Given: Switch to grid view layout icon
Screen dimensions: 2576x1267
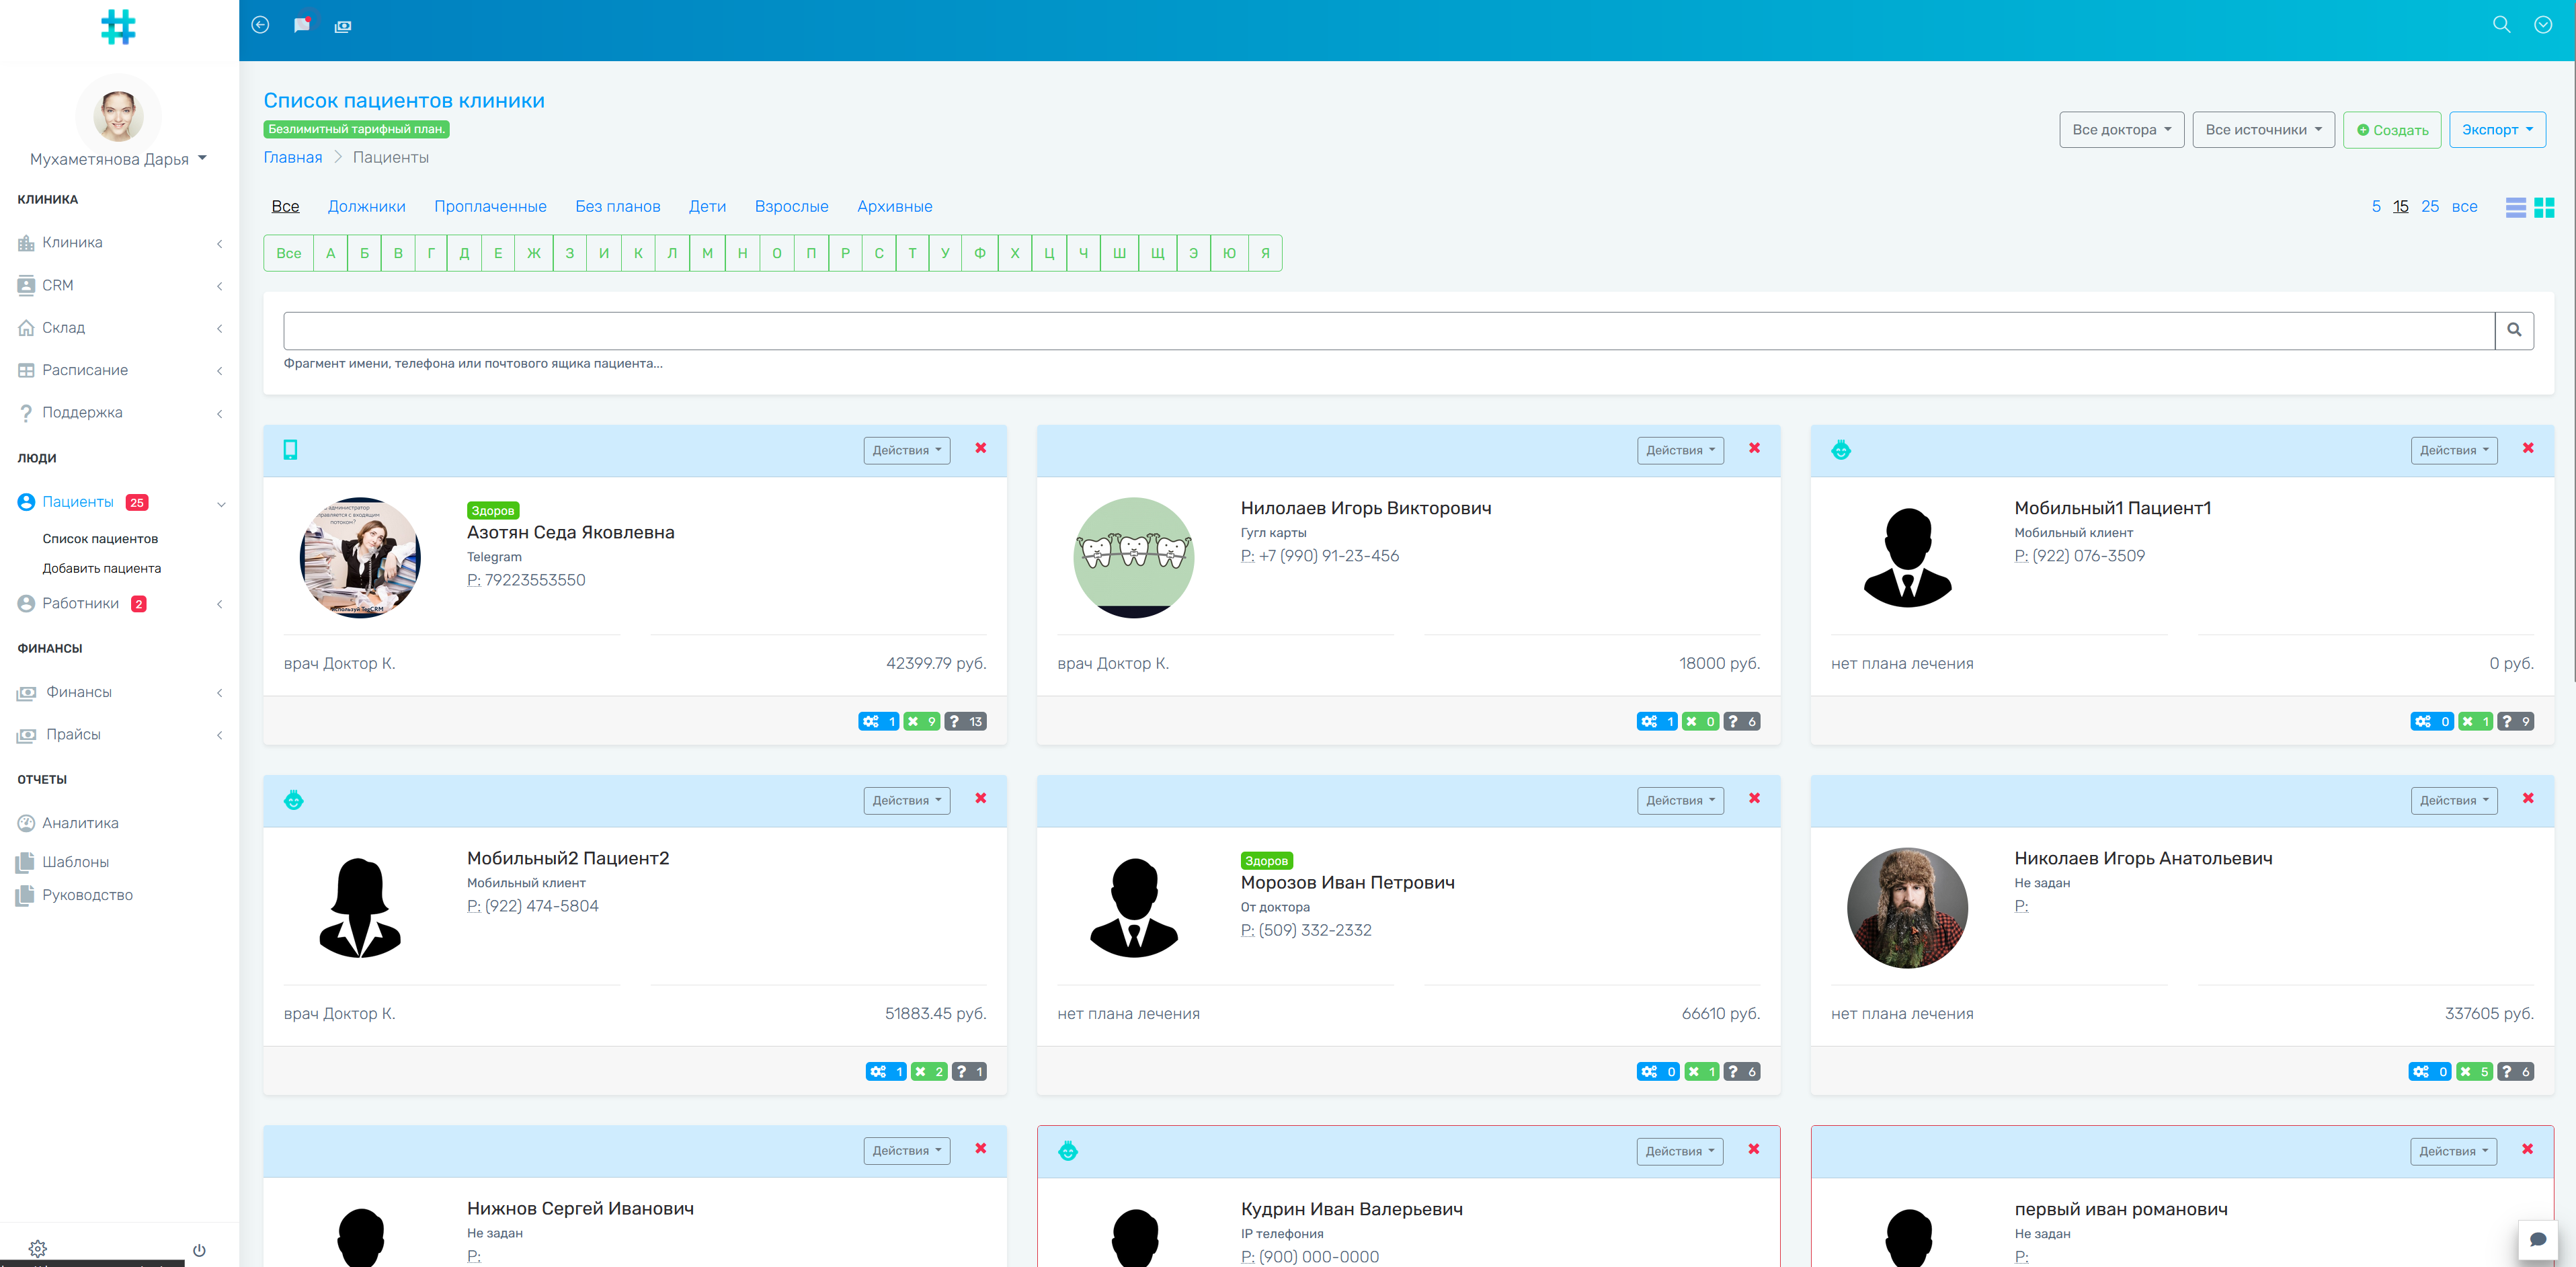Looking at the screenshot, I should [2544, 207].
